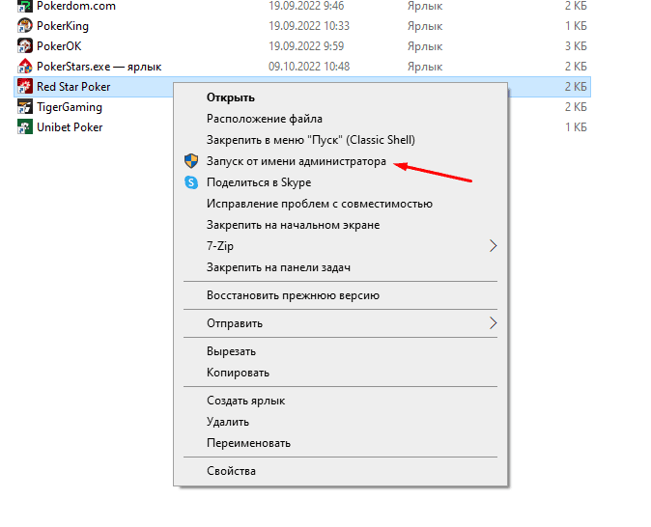Click the 2 КБ size of PokerStars.exe
Viewport: 651px width, 527px height.
pyautogui.click(x=576, y=67)
